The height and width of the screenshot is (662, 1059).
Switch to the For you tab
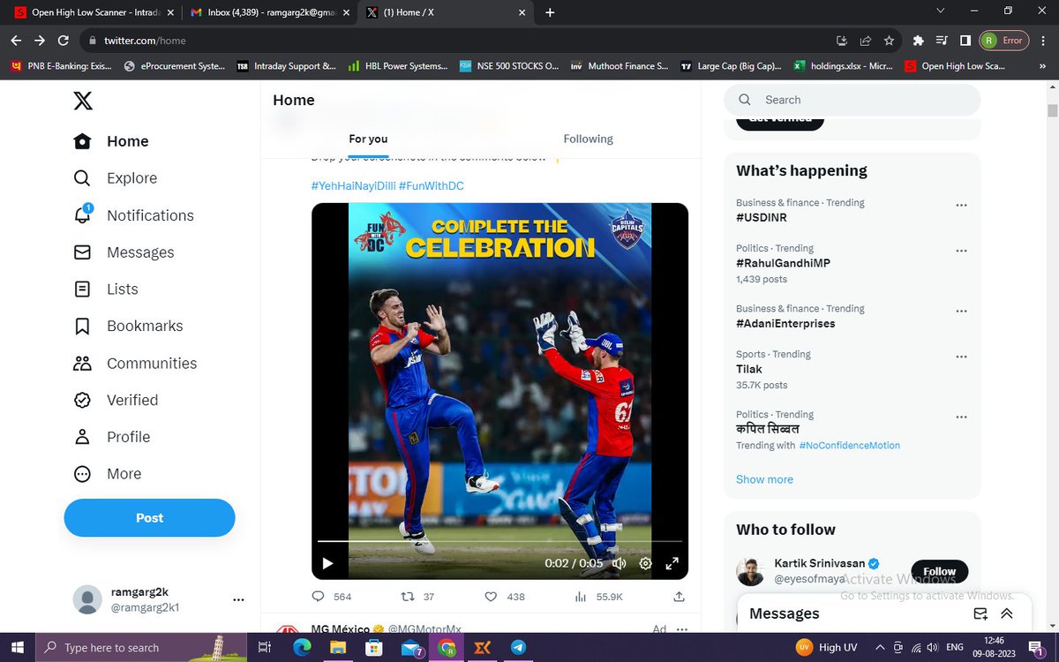(x=368, y=139)
